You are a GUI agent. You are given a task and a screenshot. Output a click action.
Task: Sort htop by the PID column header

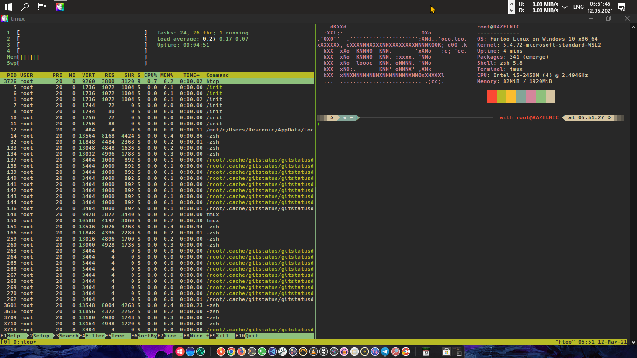12,75
